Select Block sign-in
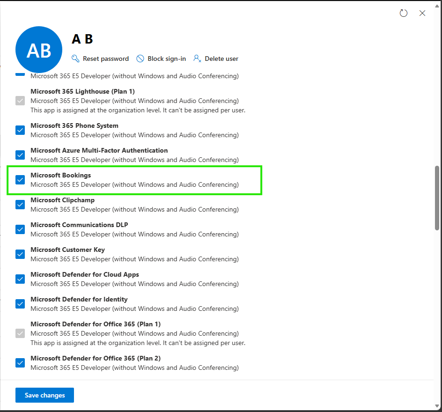The height and width of the screenshot is (412, 442). tap(167, 59)
